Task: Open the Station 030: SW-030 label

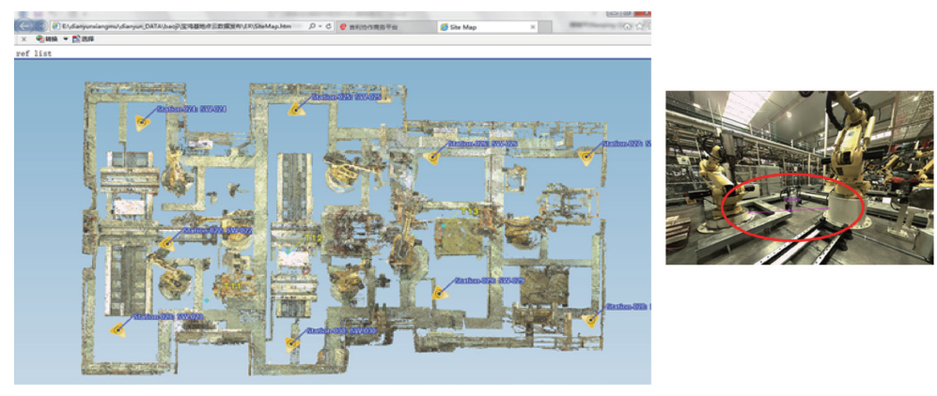Action: click(341, 330)
